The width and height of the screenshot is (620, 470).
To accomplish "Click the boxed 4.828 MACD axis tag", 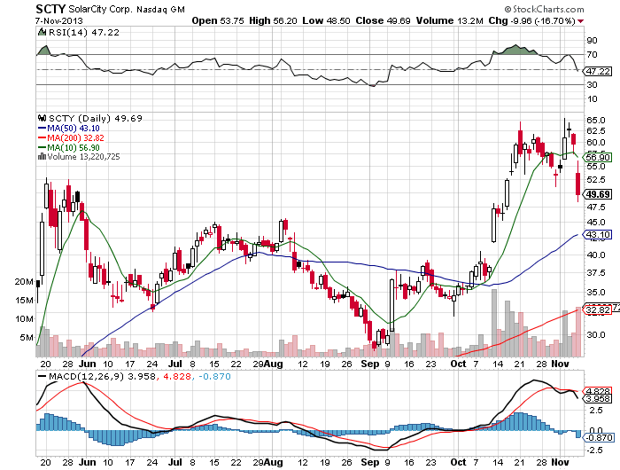I will coord(598,391).
